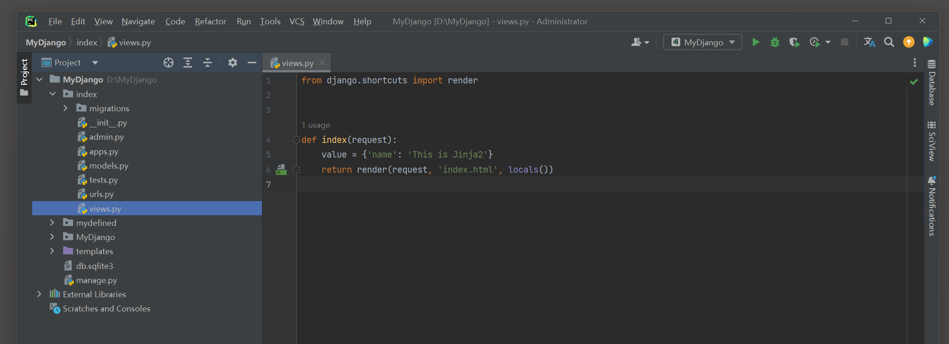Open profiler options dropdown arrow
The image size is (949, 344).
point(828,42)
